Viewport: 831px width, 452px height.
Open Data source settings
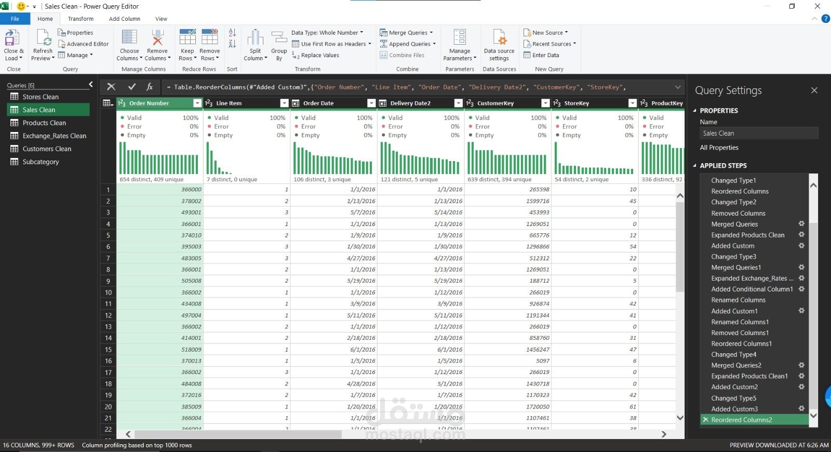click(499, 45)
